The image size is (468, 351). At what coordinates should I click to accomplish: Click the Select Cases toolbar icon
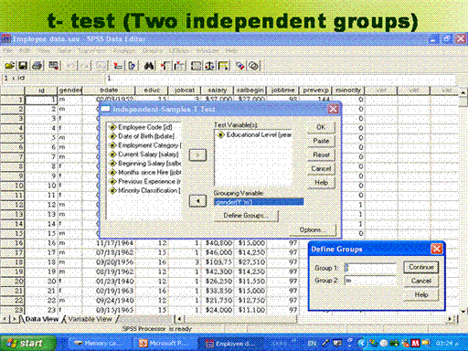(224, 66)
